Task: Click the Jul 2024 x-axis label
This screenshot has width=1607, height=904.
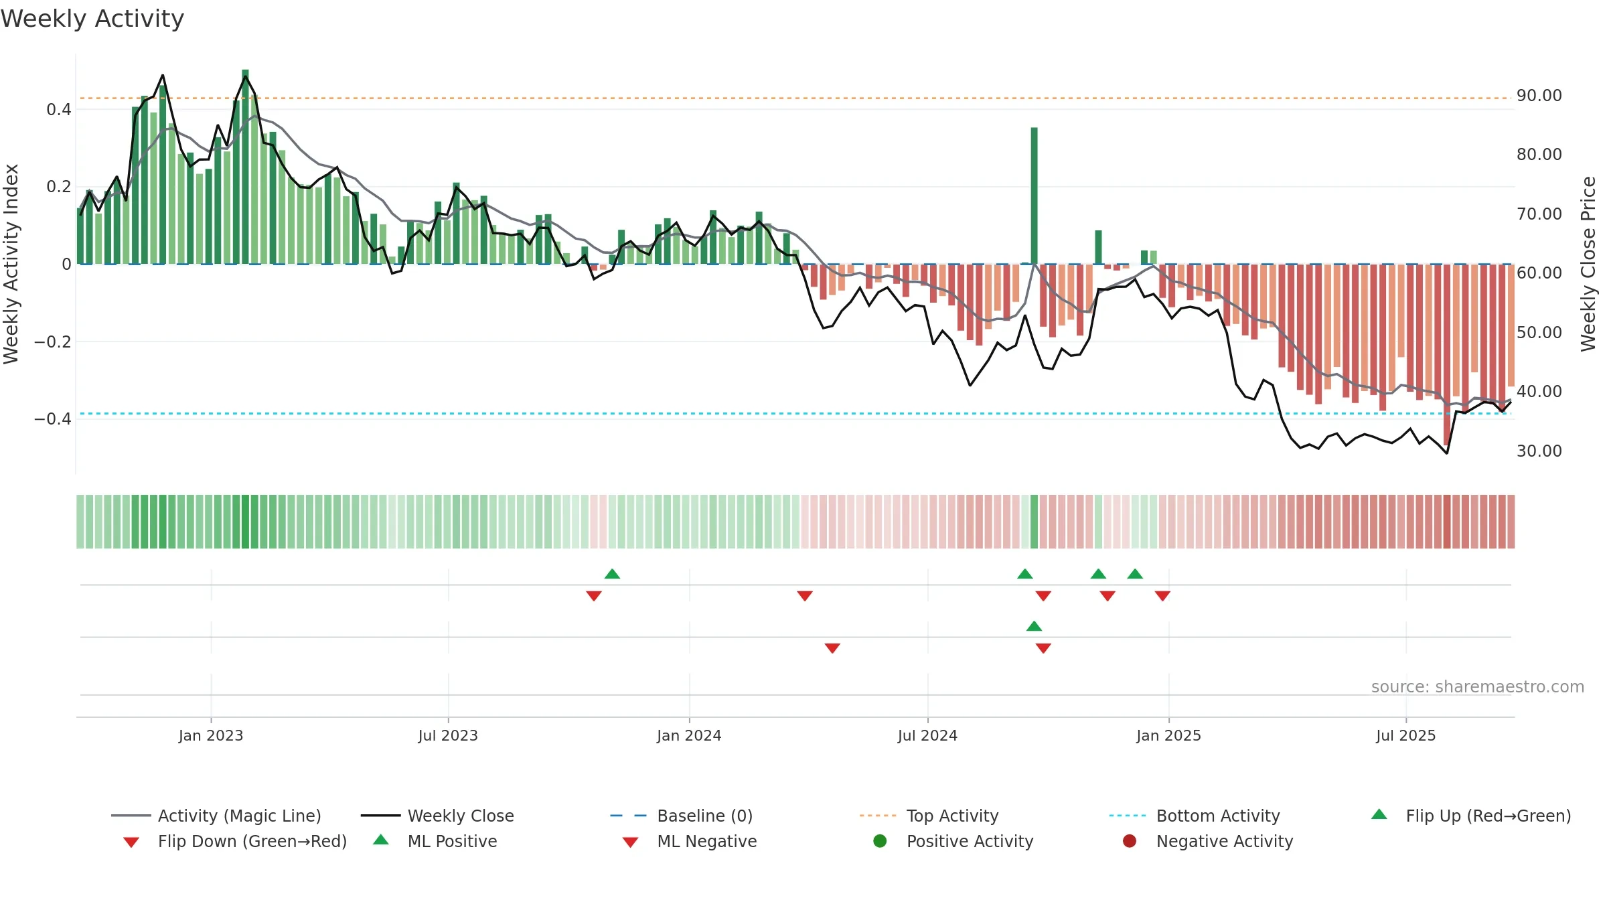Action: coord(927,736)
